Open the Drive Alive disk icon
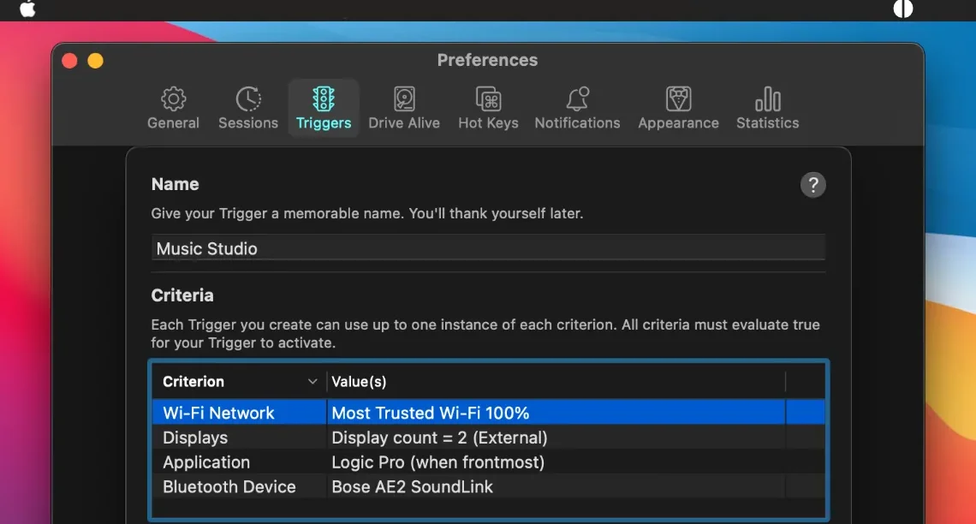This screenshot has height=524, width=976. click(x=404, y=99)
